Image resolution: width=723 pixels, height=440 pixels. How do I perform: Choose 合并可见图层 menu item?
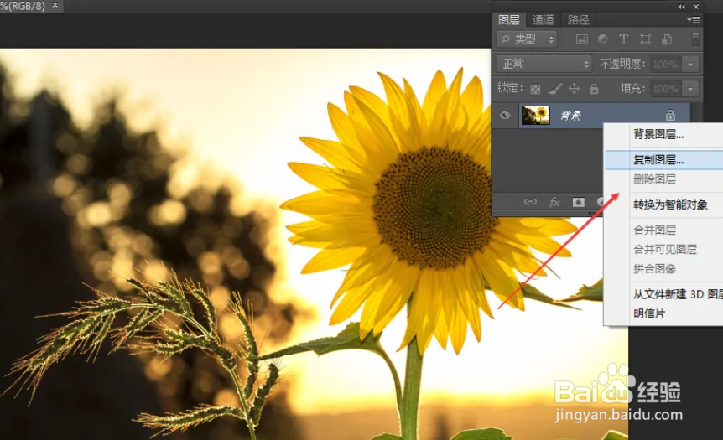coord(665,250)
